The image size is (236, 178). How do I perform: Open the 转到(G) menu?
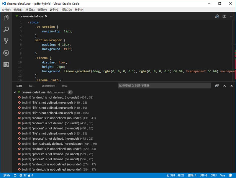55,10
